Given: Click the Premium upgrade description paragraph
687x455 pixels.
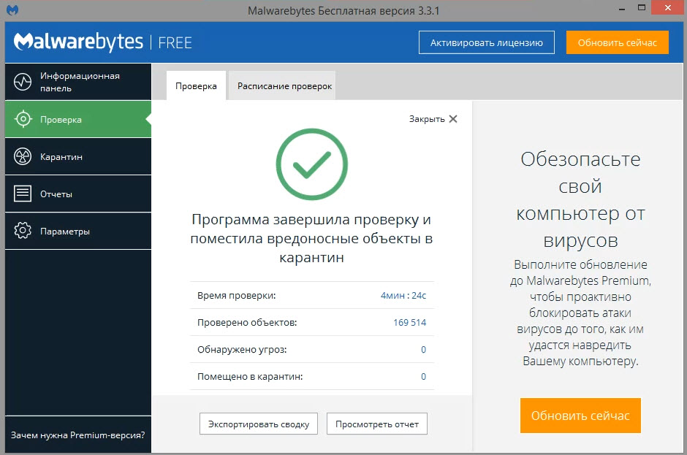Looking at the screenshot, I should click(580, 313).
